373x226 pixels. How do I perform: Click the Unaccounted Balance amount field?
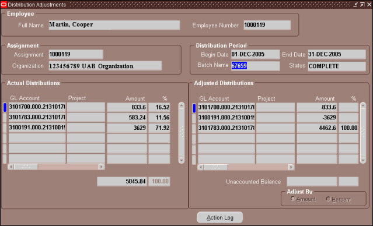coord(312,182)
